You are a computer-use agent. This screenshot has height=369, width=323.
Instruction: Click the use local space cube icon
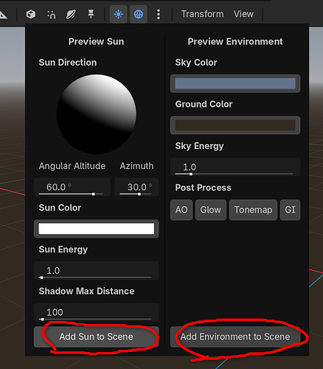click(31, 14)
